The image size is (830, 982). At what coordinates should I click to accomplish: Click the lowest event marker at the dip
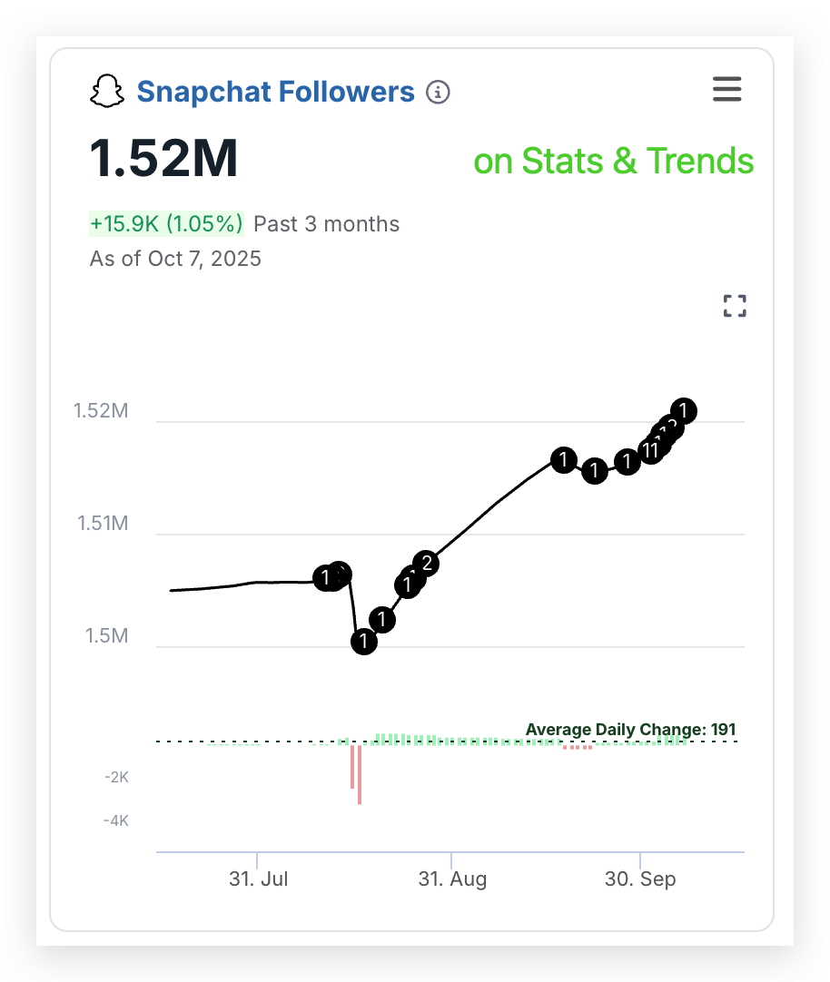(x=363, y=642)
